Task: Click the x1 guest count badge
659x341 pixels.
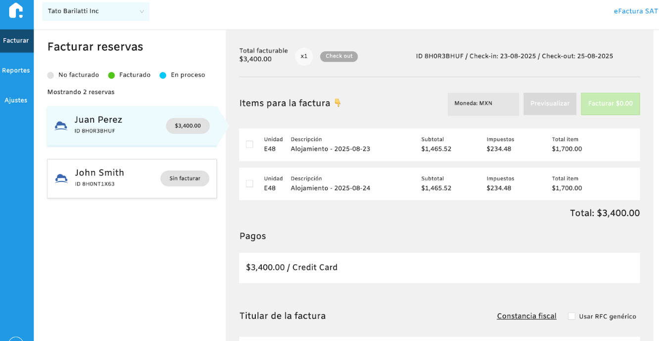Action: 304,56
